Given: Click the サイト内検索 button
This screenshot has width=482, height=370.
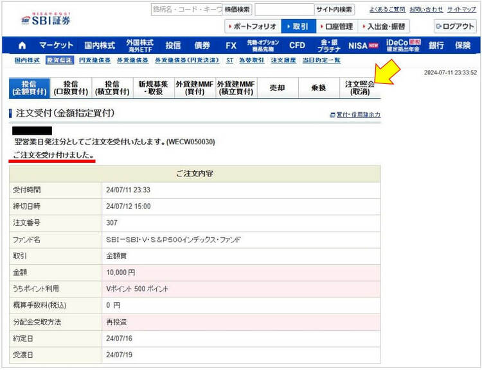Looking at the screenshot, I should point(334,10).
